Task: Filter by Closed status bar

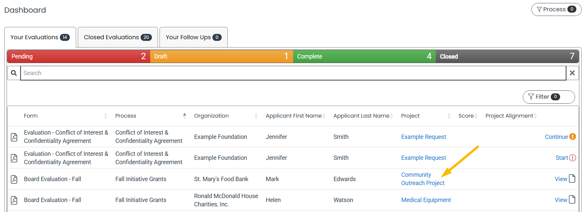Action: point(507,56)
